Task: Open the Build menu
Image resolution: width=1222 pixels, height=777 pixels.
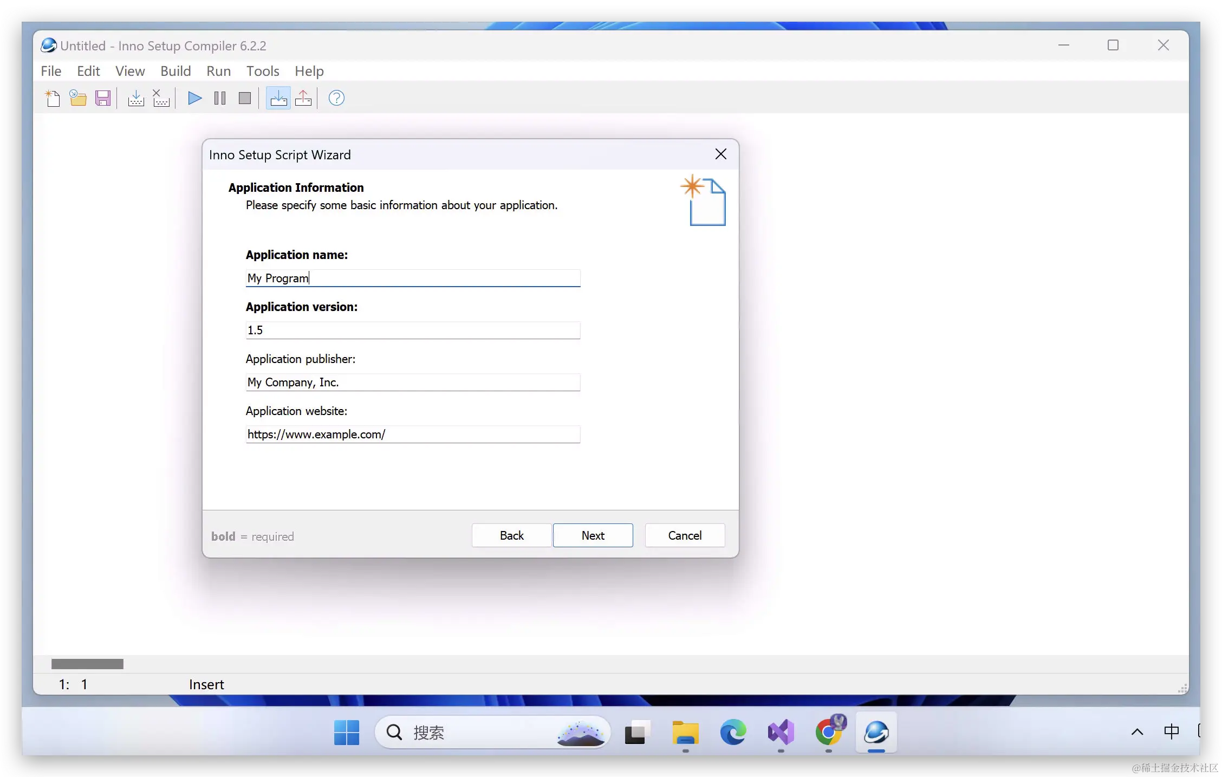Action: pos(175,71)
